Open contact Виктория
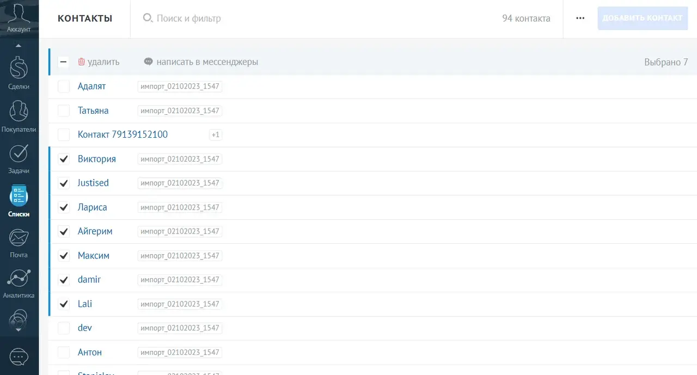 pyautogui.click(x=96, y=159)
